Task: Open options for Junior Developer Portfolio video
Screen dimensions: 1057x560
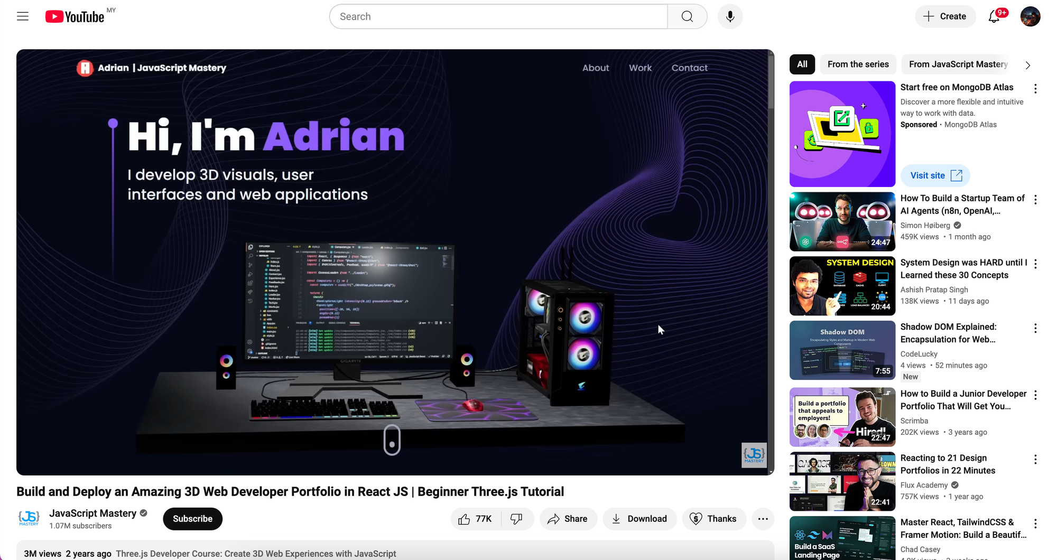Action: click(1035, 395)
